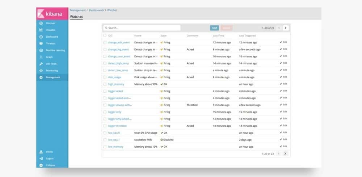Open the Visualize section

(x=51, y=30)
